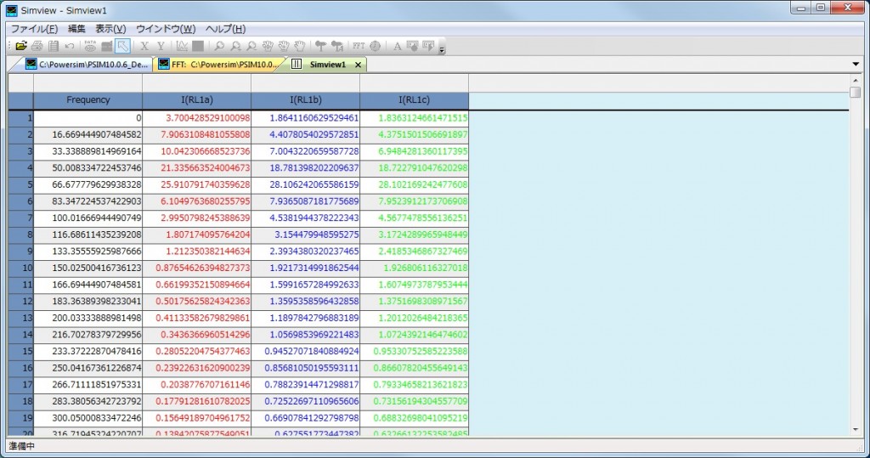Click cell 28.102169242477608

[414, 184]
